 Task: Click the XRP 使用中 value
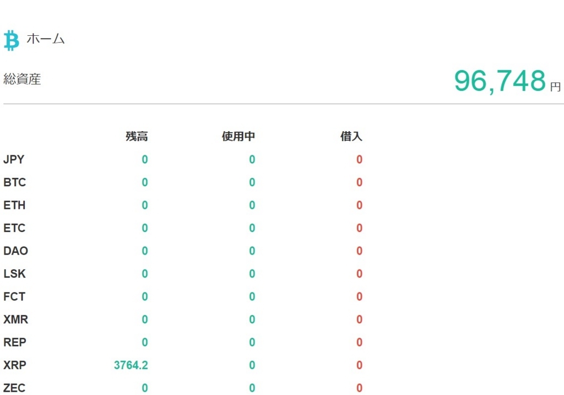point(252,365)
